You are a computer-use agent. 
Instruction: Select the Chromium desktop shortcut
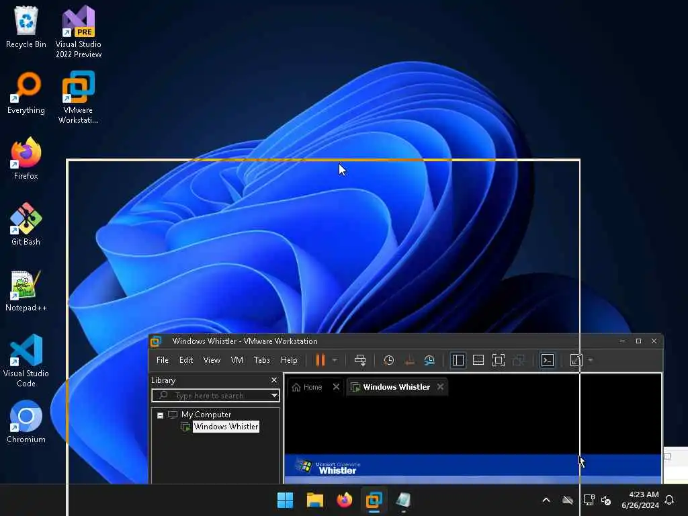pos(26,422)
